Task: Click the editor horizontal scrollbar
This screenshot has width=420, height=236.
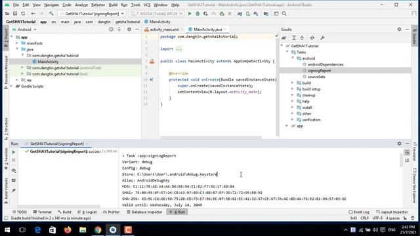Action: (x=211, y=138)
